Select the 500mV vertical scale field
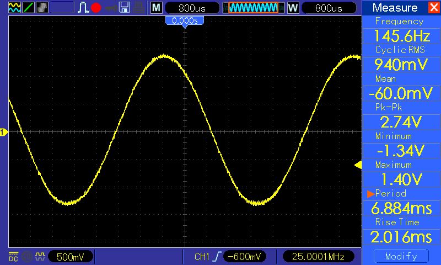441x265 pixels. click(x=71, y=257)
